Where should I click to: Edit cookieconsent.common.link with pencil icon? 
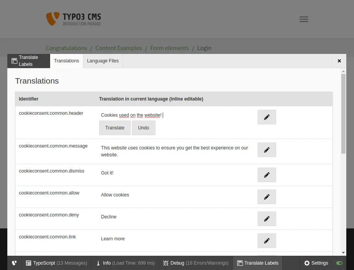[266, 241]
